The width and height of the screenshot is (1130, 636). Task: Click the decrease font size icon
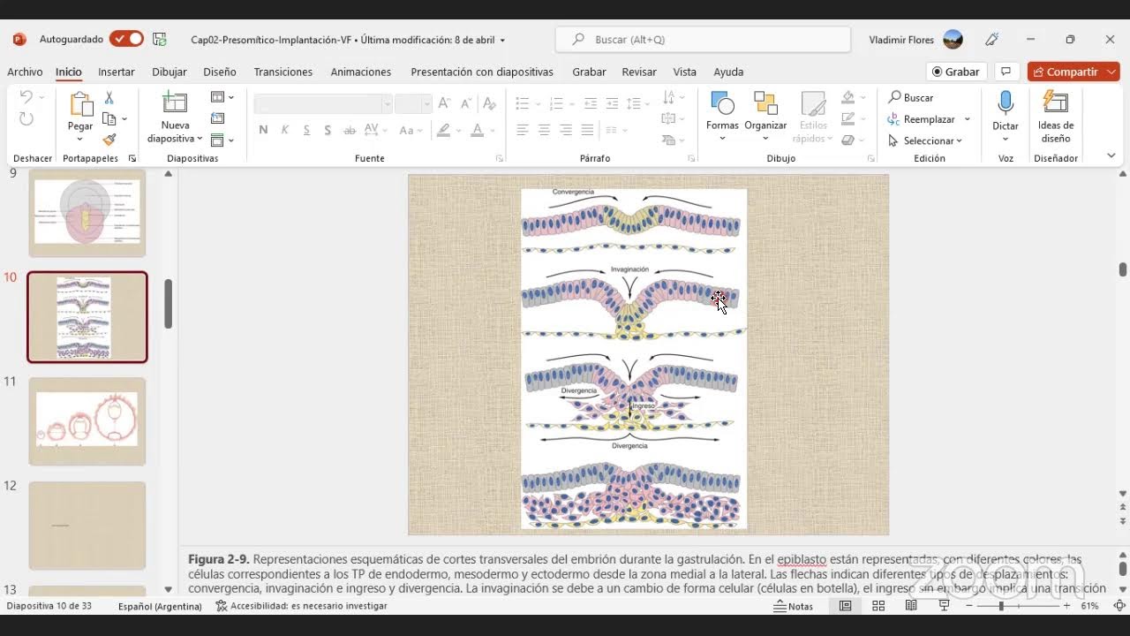[x=466, y=104]
